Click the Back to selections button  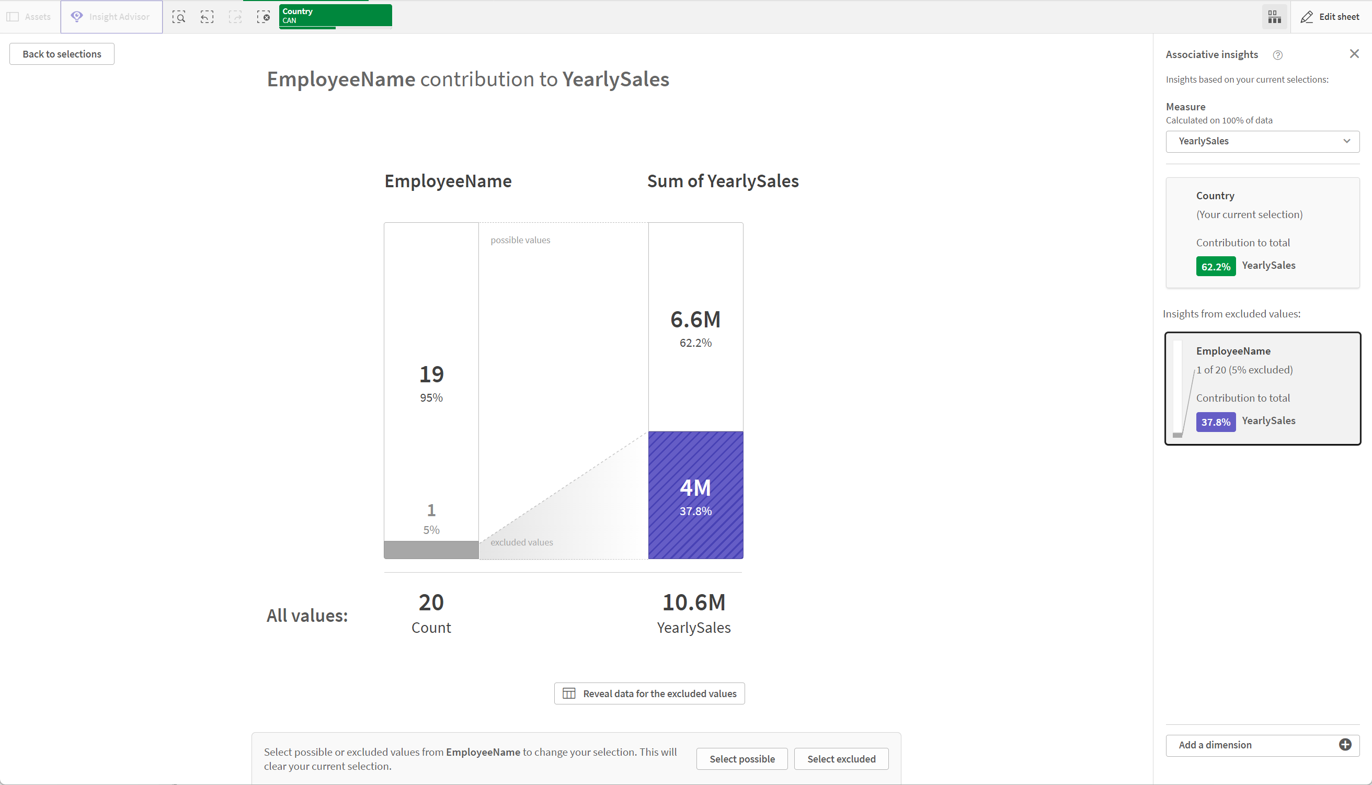point(62,54)
